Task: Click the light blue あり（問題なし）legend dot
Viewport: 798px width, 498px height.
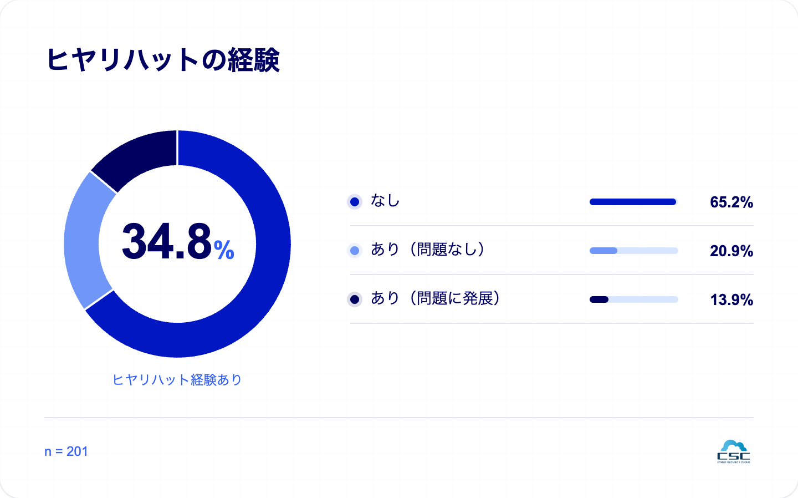Action: coord(355,251)
